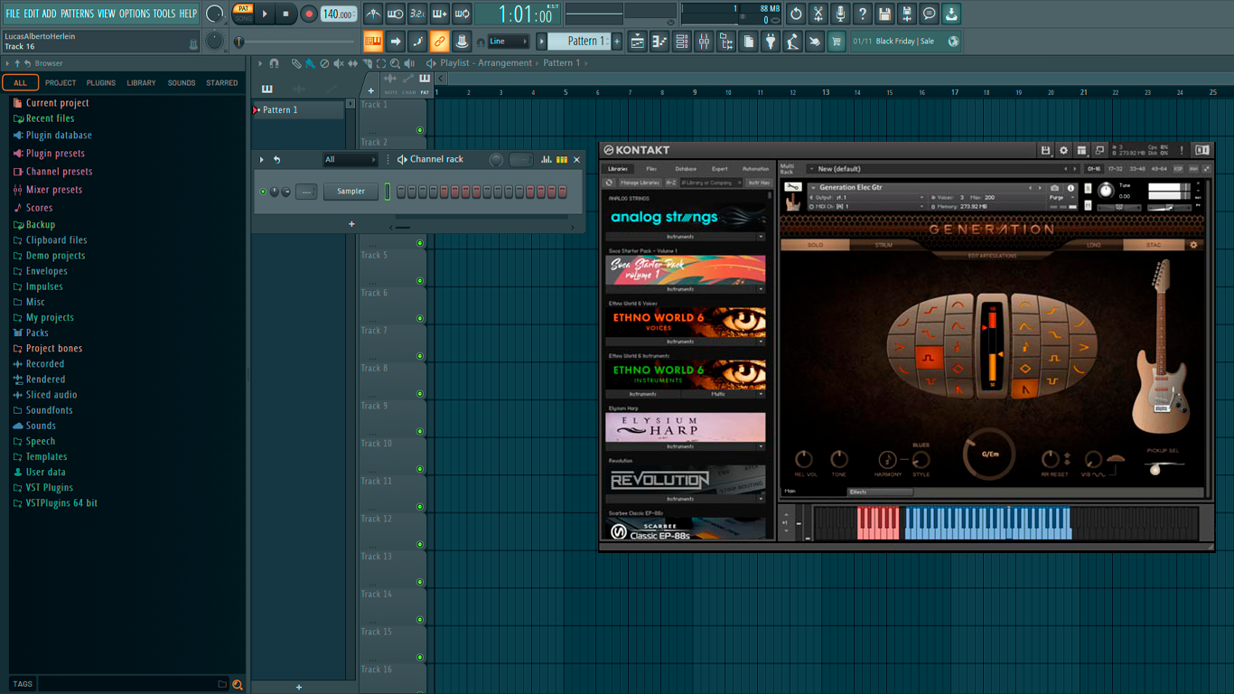Open the Line snap dropdown
Viewport: 1234px width, 694px height.
[x=509, y=42]
